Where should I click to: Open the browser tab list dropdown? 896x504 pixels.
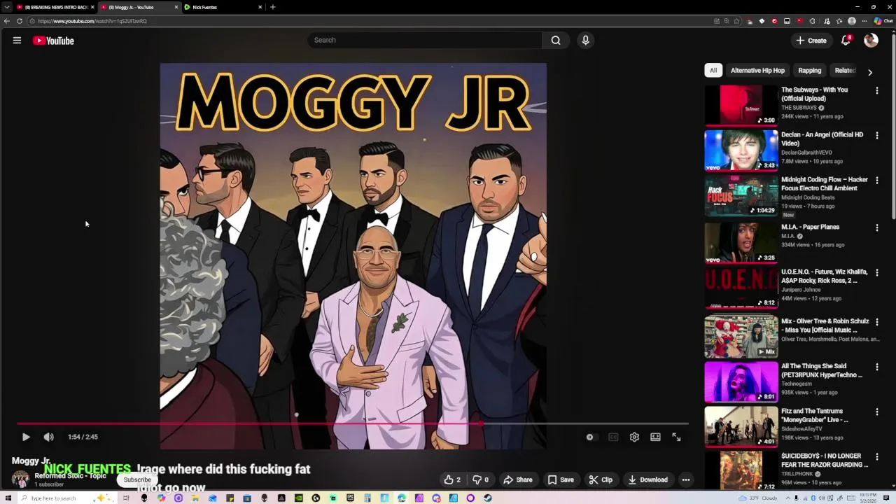(7, 7)
